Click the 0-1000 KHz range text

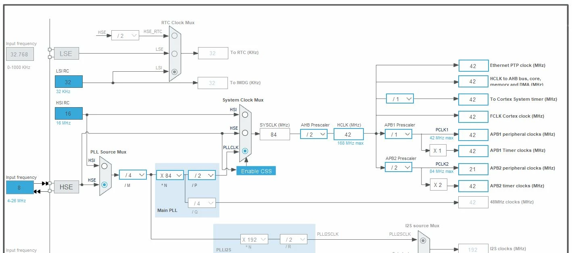click(19, 67)
